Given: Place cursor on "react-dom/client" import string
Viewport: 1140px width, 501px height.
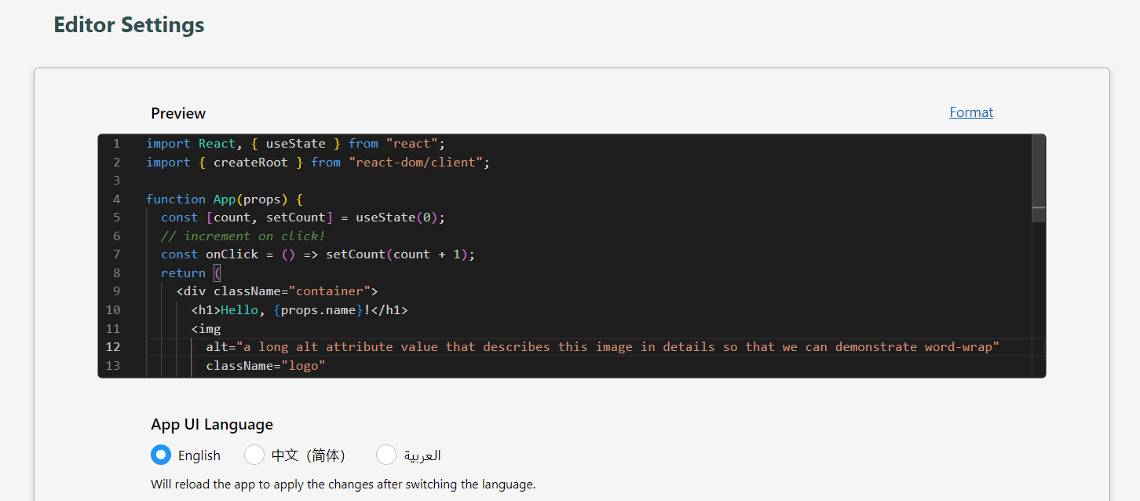Looking at the screenshot, I should pos(419,163).
